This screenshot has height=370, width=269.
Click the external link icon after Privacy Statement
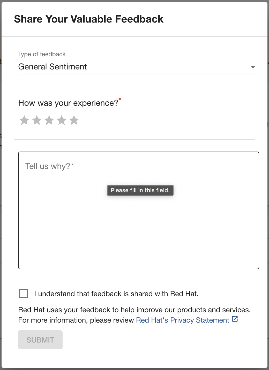pyautogui.click(x=235, y=319)
